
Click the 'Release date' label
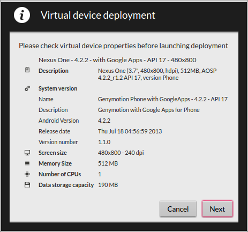point(54,131)
